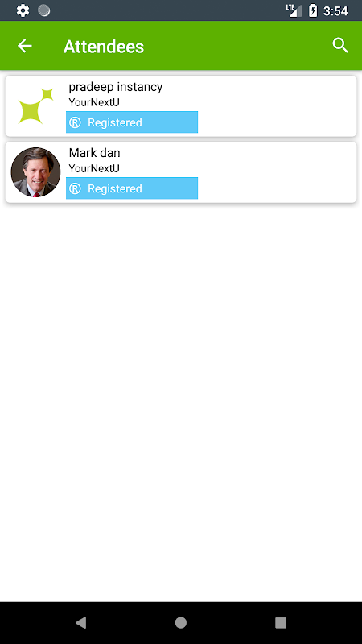The image size is (362, 644).
Task: Tap the Attendees title text
Action: [104, 47]
